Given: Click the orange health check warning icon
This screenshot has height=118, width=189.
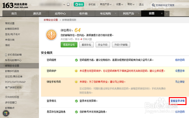Looking at the screenshot, I should pos(51,35).
